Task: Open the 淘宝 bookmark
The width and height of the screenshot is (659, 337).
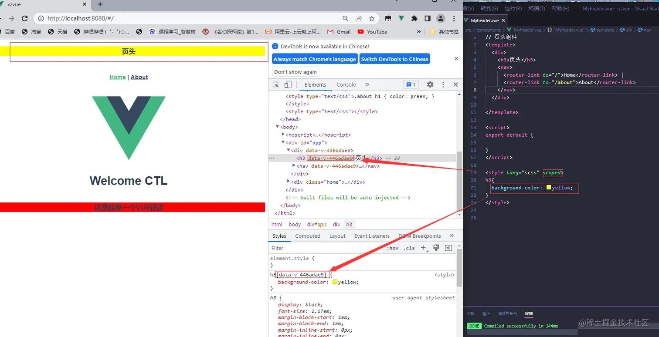Action: [x=31, y=32]
